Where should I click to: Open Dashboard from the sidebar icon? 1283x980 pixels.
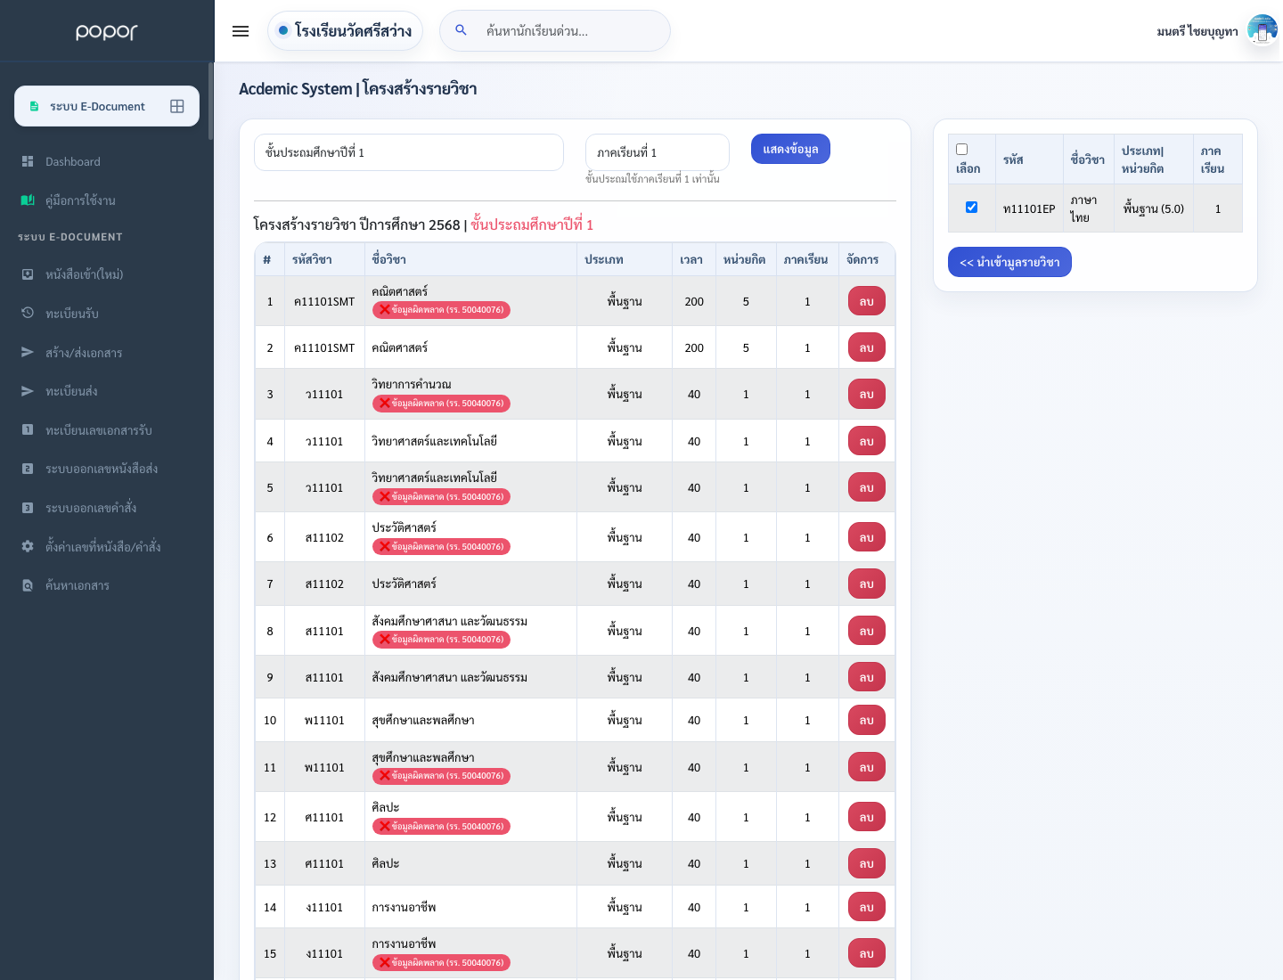28,161
